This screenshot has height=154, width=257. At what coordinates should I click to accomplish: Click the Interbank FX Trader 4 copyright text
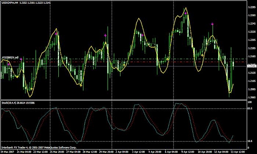tap(39, 147)
